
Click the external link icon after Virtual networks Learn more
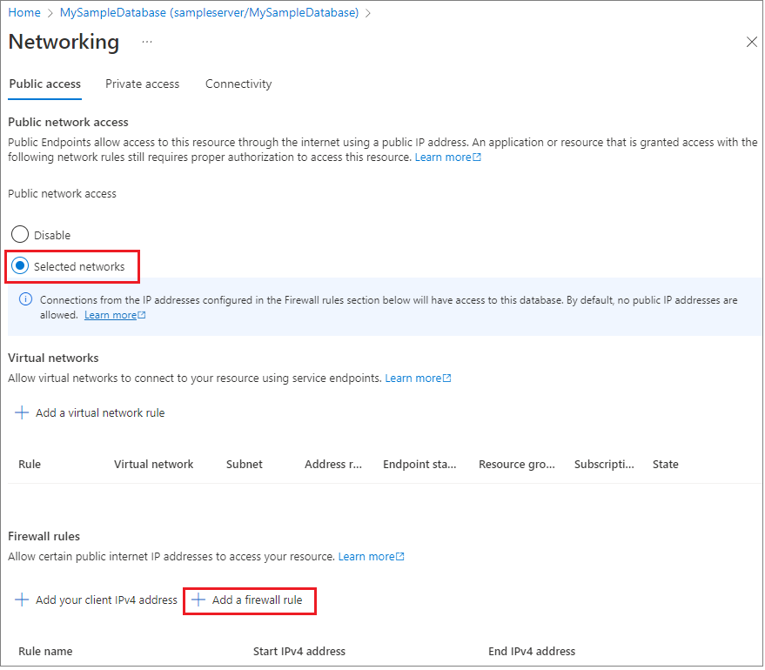(x=446, y=378)
